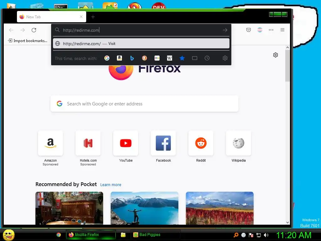Viewport: 321px width, 241px height.
Task: Open the Action Center flag tray icon
Action: [x=251, y=235]
